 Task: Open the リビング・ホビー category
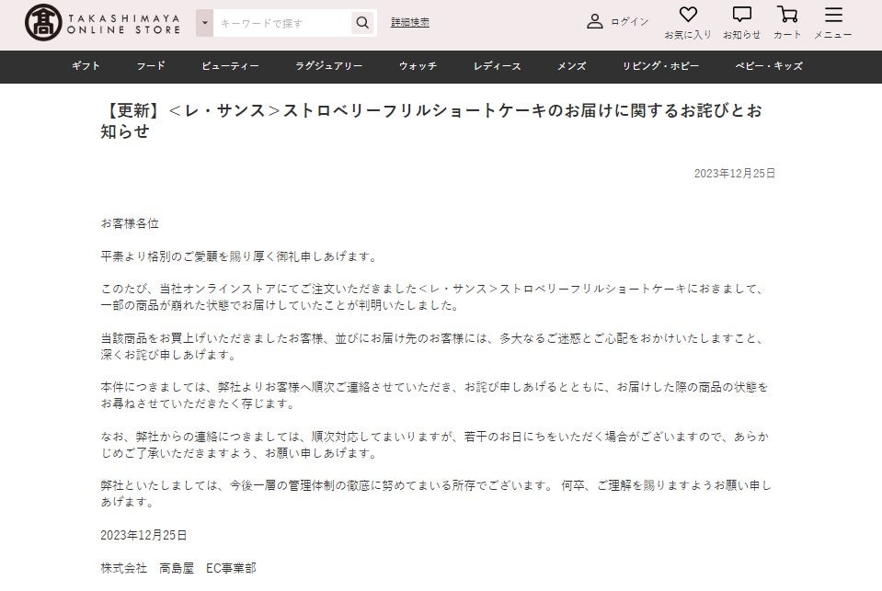pyautogui.click(x=660, y=66)
